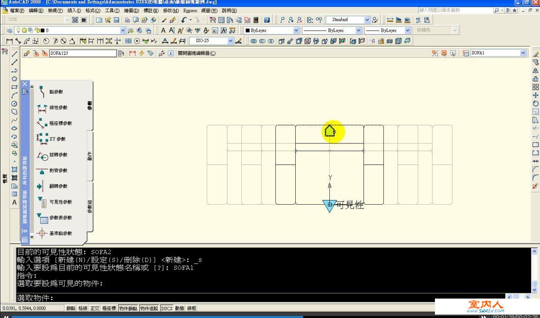Open the SUN workspace dropdown
The image size is (540, 318).
click(68, 20)
